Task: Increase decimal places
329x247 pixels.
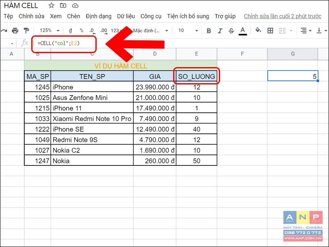Action: coord(104,31)
